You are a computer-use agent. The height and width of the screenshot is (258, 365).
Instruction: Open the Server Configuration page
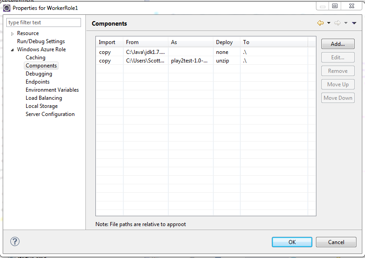coord(50,114)
